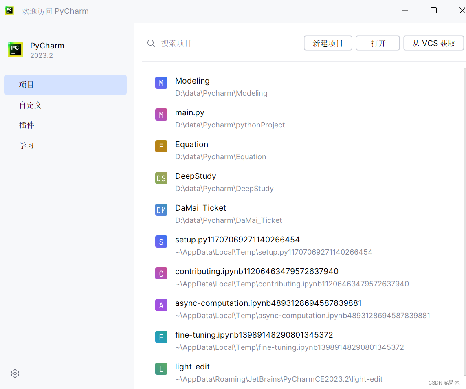Viewport: 466px width, 389px height.
Task: Click path D:\data\Pycharm\Modeling
Action: pos(221,93)
